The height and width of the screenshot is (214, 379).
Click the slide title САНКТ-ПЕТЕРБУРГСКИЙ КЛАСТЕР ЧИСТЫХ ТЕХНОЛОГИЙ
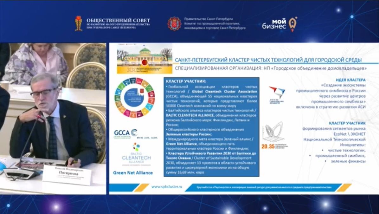(268, 60)
